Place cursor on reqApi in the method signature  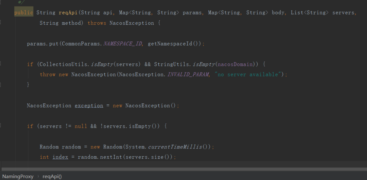[68, 13]
